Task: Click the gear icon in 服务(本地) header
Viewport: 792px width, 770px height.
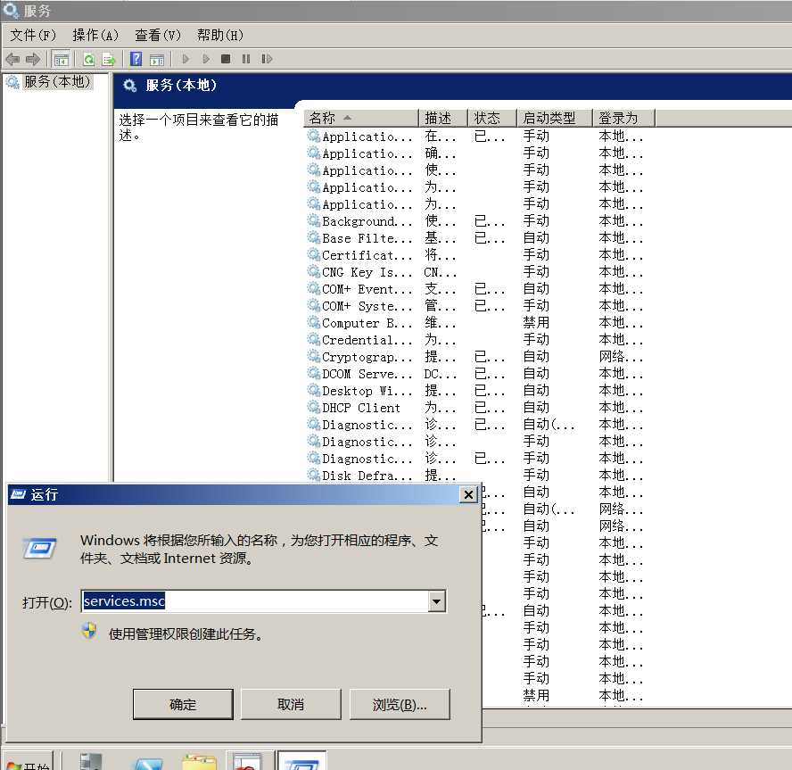Action: pyautogui.click(x=130, y=86)
